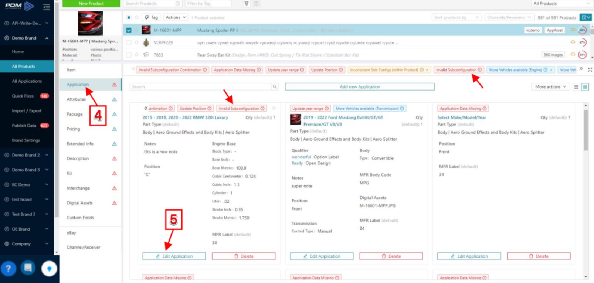Check the 7883 product checkbox
Screen dimensions: 594x283
[129, 55]
